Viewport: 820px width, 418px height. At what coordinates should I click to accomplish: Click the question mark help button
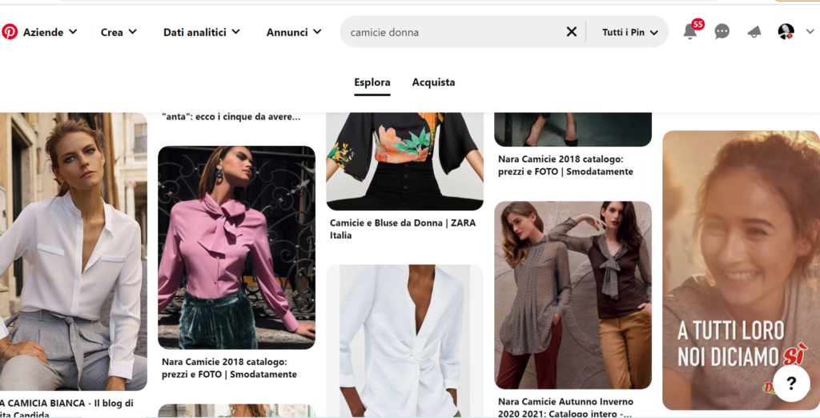pos(790,383)
